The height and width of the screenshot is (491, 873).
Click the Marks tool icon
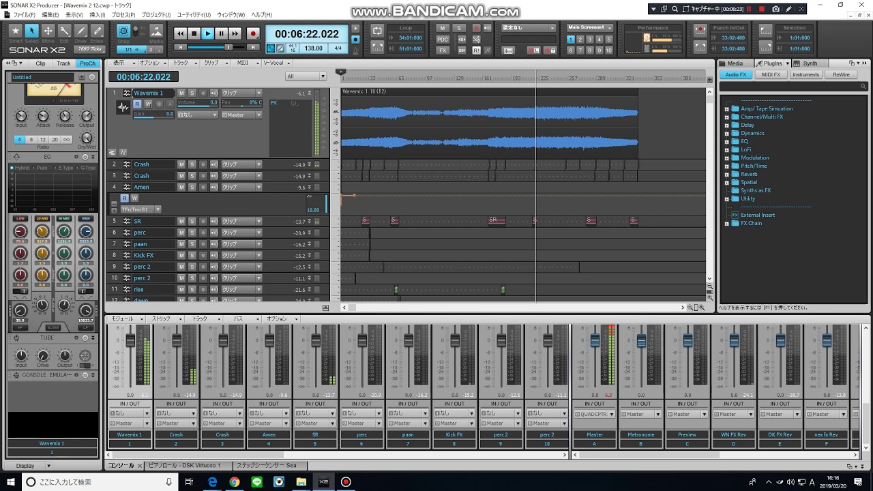[x=156, y=31]
